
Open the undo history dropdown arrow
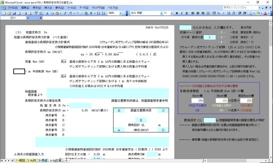[74, 13]
